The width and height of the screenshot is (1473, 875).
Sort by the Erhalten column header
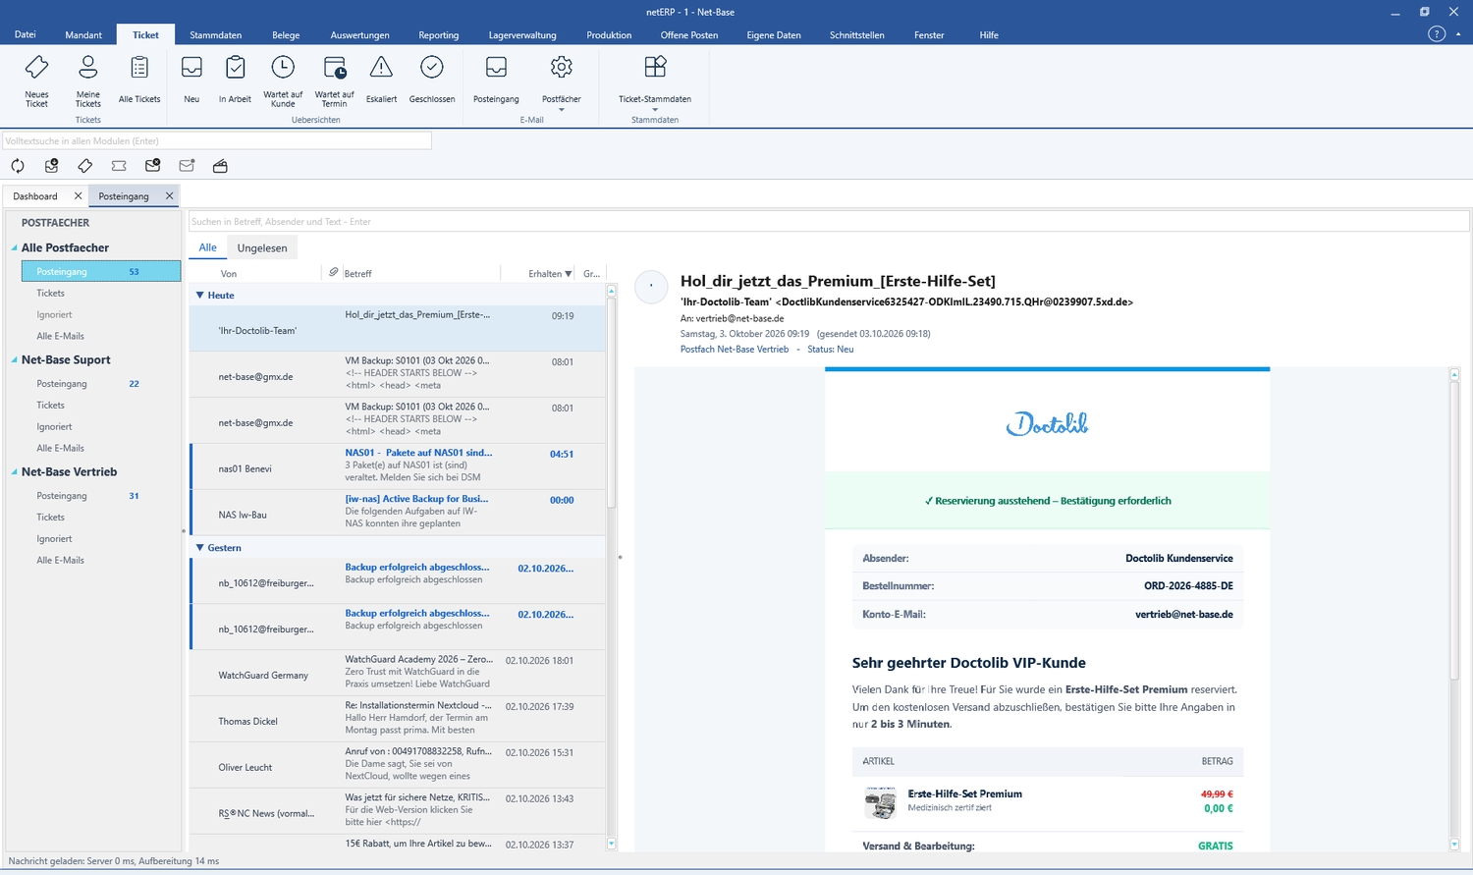point(549,274)
